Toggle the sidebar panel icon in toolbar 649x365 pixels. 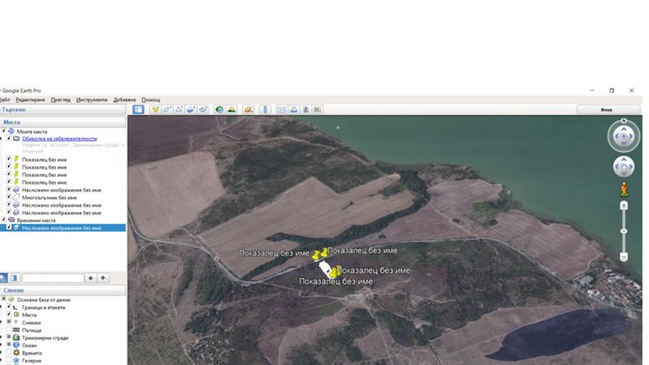click(138, 109)
